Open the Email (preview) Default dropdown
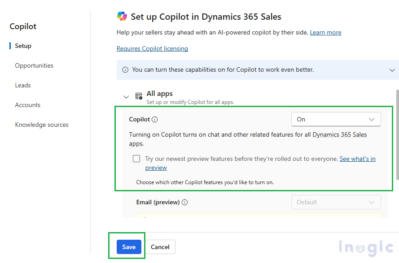Viewport: 399px width, 263px height. pos(336,202)
